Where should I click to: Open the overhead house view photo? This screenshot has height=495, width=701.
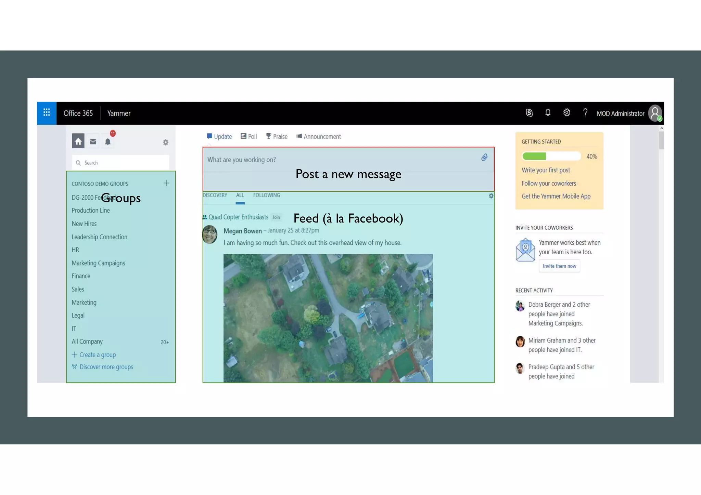pyautogui.click(x=328, y=318)
